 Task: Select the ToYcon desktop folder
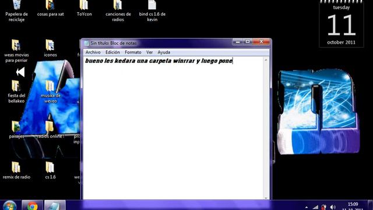84,9
